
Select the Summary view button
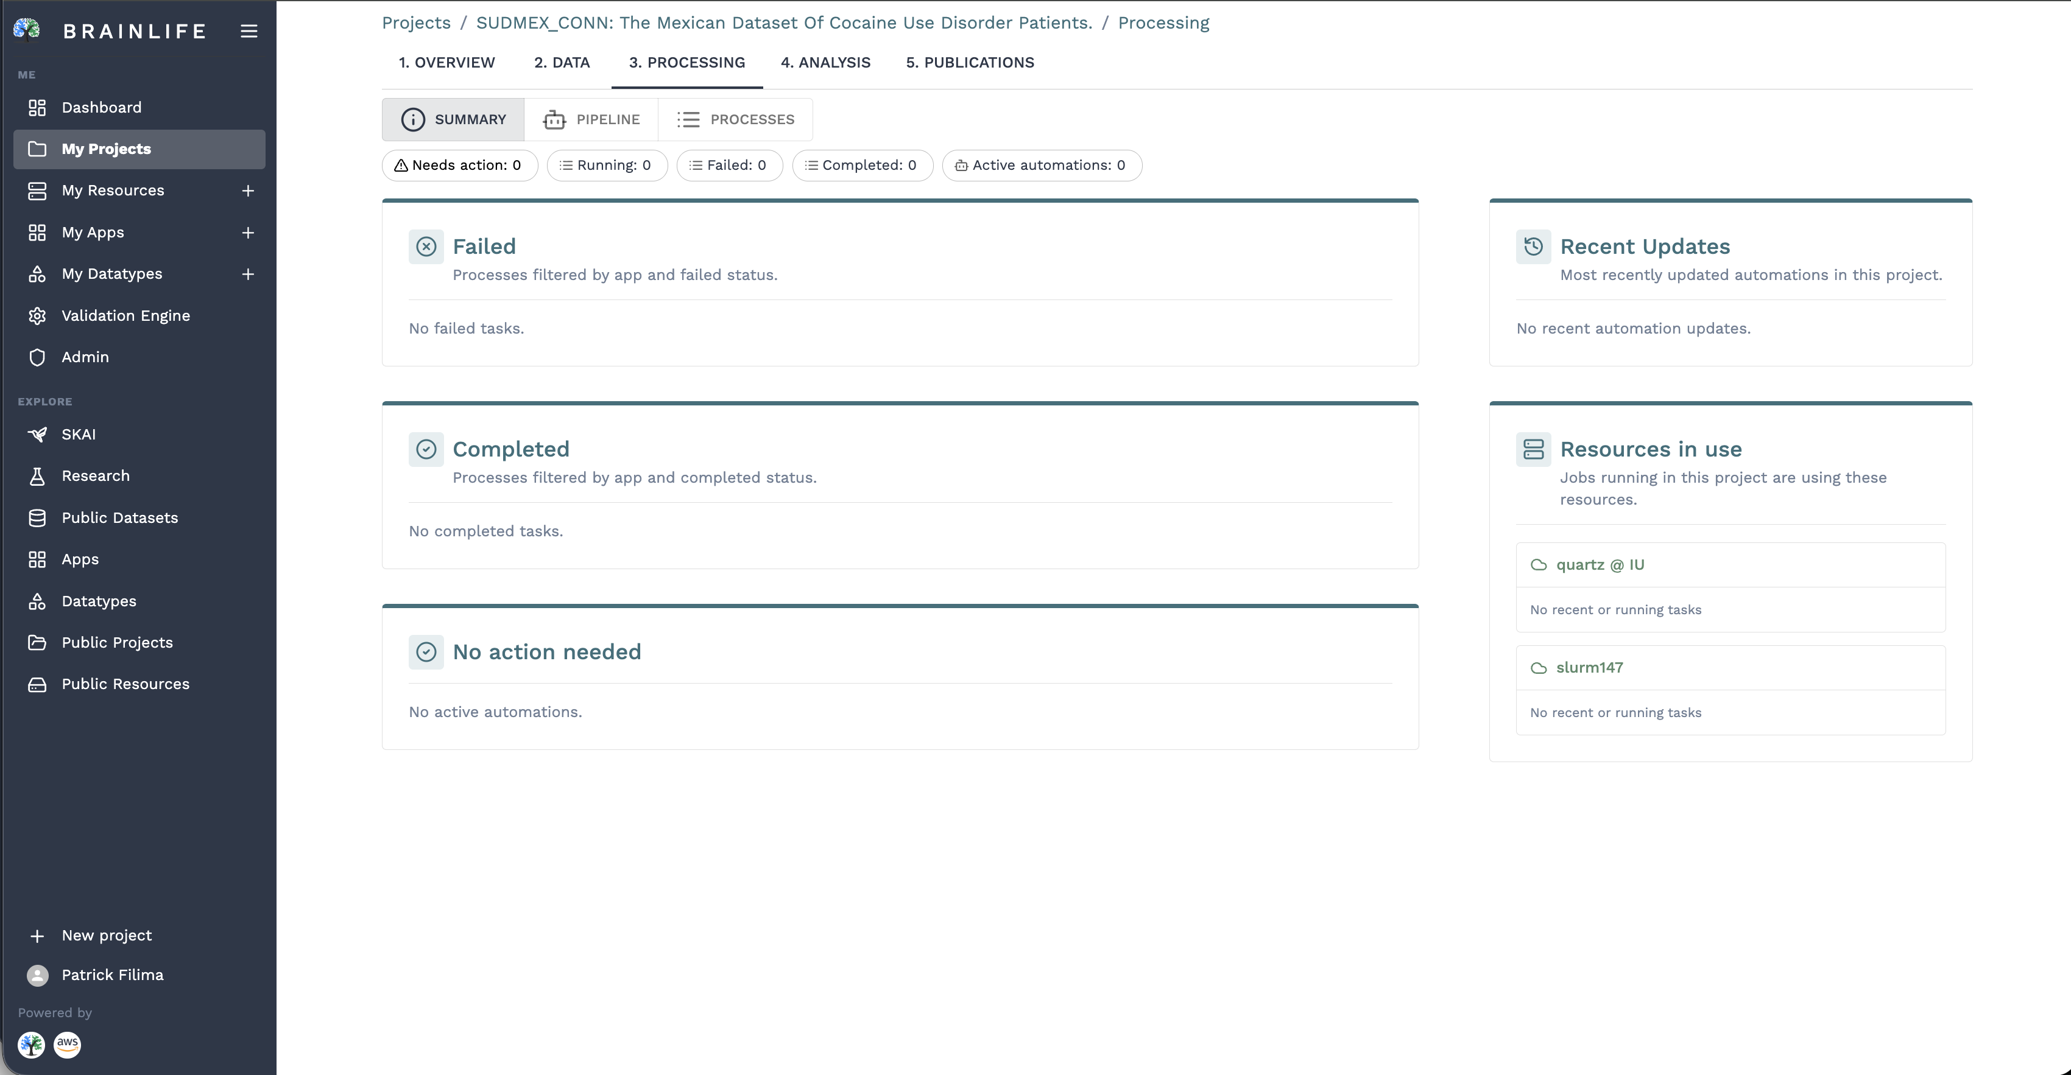(453, 120)
